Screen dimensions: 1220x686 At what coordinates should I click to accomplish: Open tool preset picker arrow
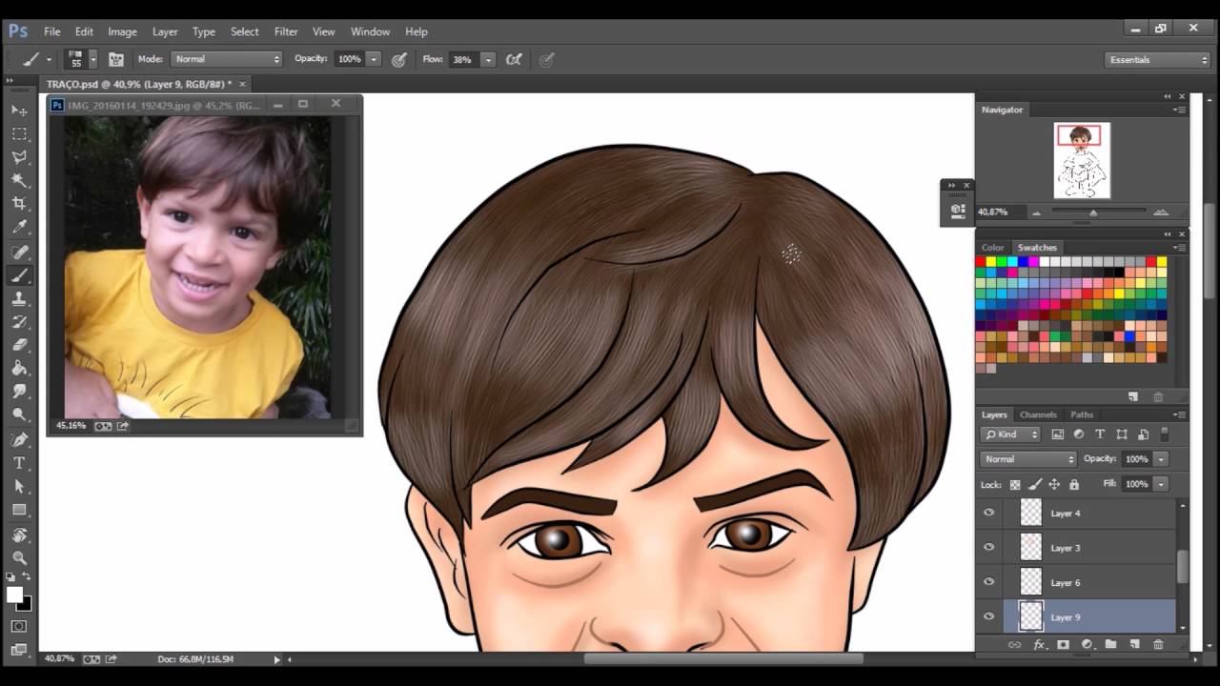coord(48,59)
